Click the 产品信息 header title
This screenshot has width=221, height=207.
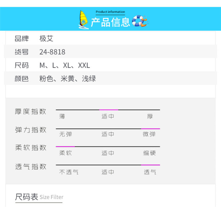tap(110, 22)
